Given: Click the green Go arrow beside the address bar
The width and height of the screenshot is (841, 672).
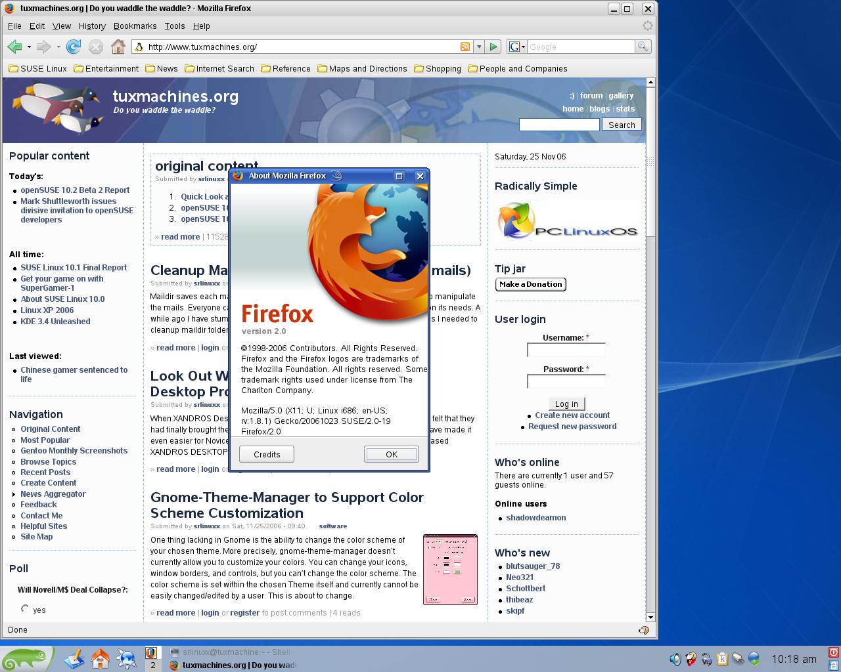Looking at the screenshot, I should [493, 47].
